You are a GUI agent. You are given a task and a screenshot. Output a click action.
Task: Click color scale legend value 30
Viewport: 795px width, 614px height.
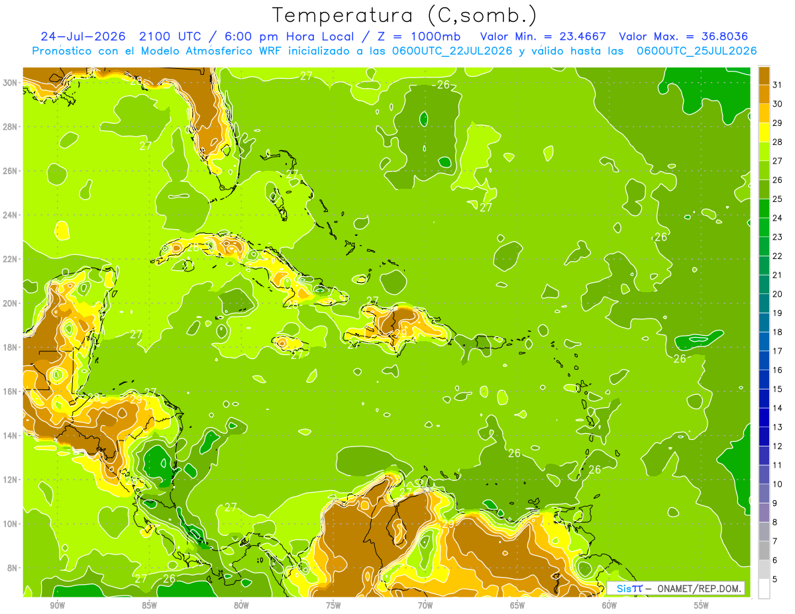778,104
